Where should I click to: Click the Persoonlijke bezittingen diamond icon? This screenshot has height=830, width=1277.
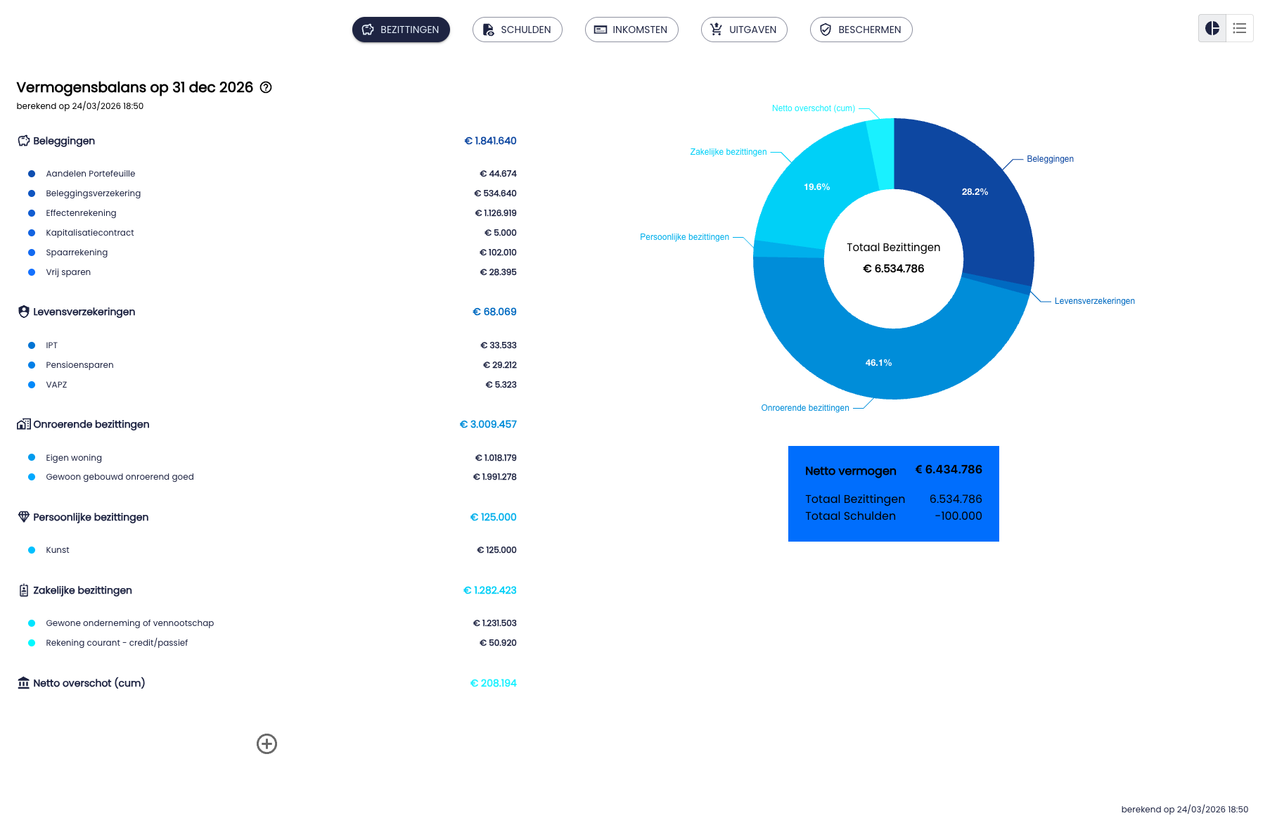[24, 517]
